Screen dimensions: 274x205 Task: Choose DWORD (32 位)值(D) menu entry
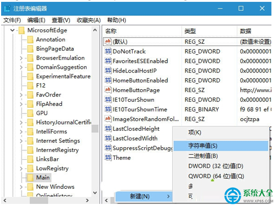point(216,166)
